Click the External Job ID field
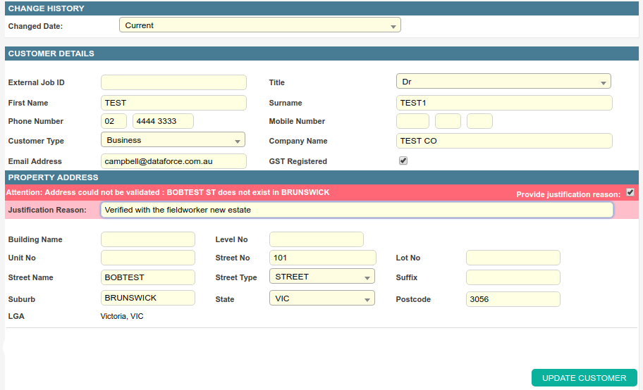The image size is (643, 390). 173,82
